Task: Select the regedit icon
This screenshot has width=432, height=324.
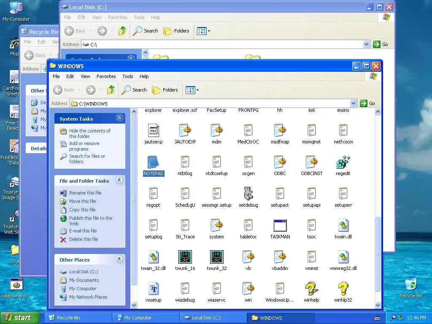Action: [x=343, y=162]
